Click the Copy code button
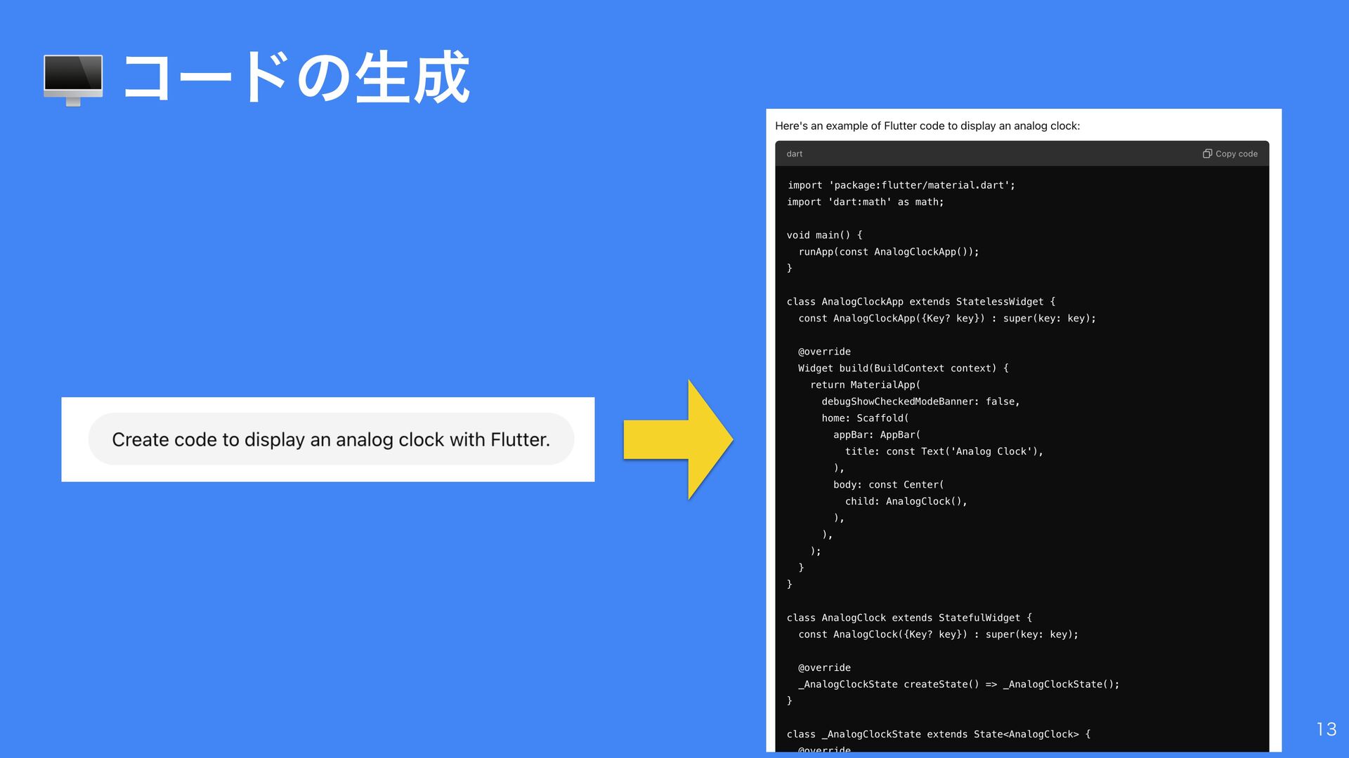 click(1230, 154)
